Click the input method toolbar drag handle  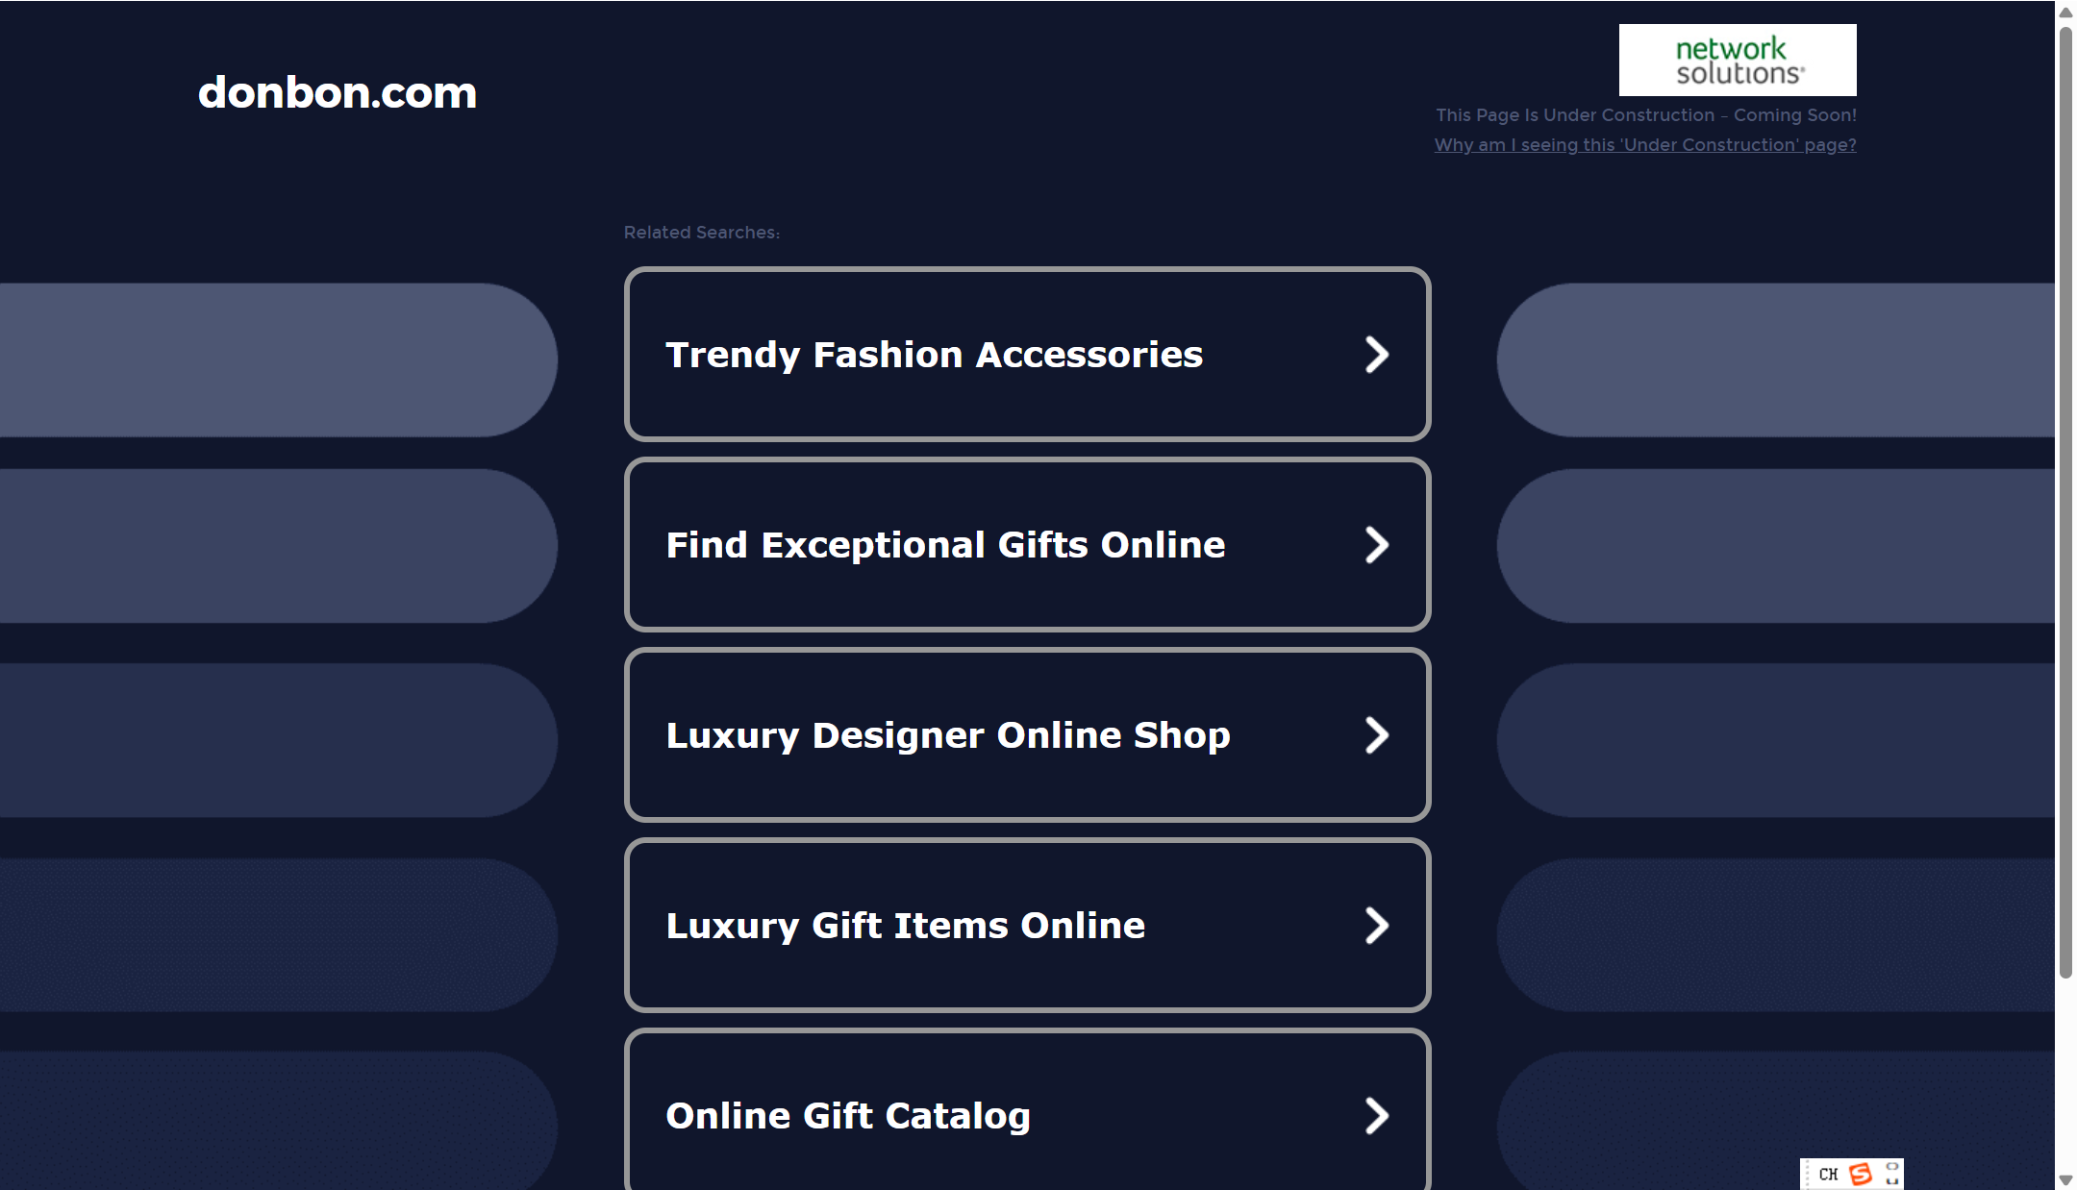[1805, 1174]
